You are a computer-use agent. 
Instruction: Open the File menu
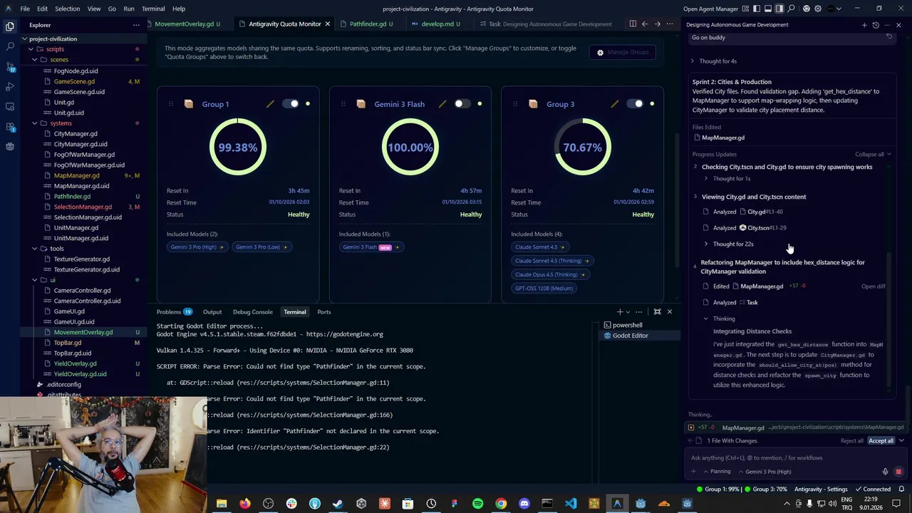coord(25,9)
